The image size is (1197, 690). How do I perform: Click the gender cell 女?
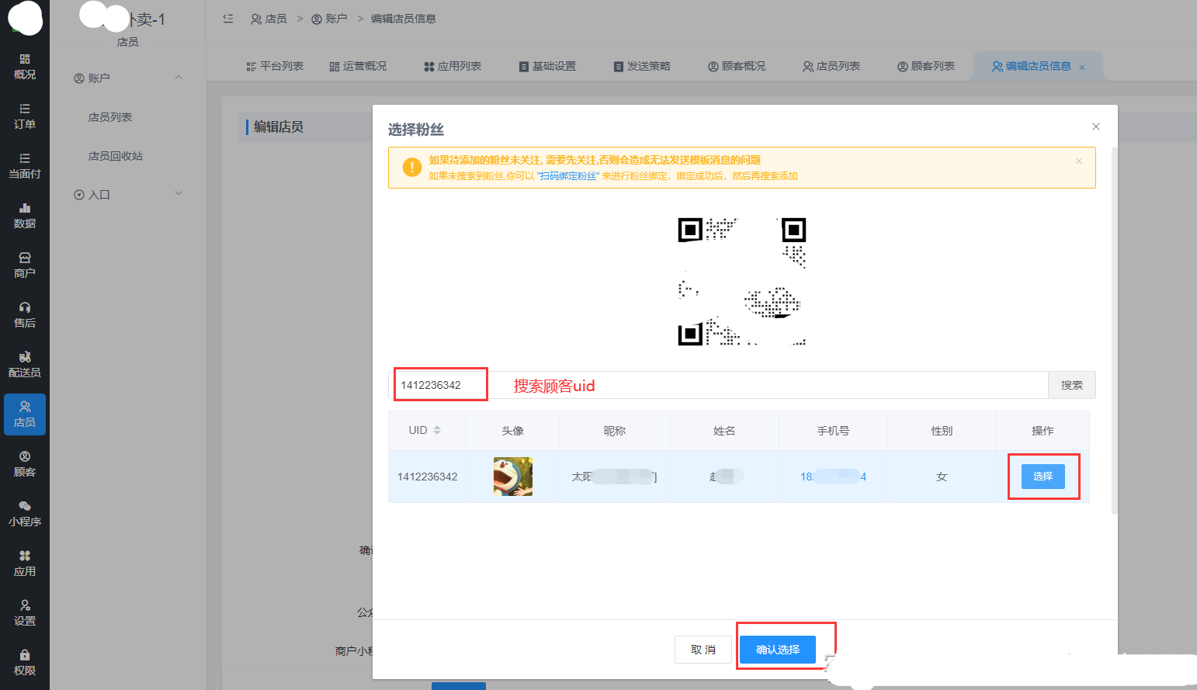(x=942, y=477)
